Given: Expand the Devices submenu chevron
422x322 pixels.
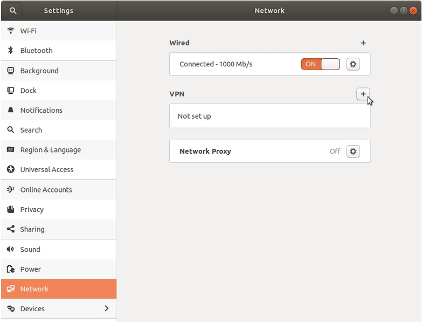Looking at the screenshot, I should pos(107,309).
